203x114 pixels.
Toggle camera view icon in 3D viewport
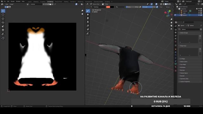171,26
